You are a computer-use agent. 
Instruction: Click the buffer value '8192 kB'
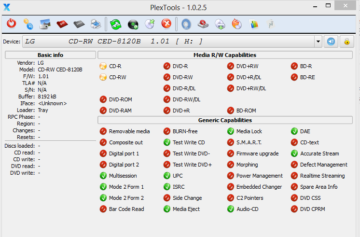coord(47,97)
